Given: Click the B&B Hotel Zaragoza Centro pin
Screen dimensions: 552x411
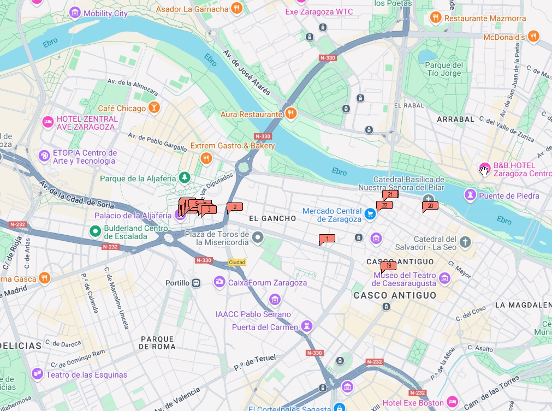Looking at the screenshot, I should click(484, 169).
